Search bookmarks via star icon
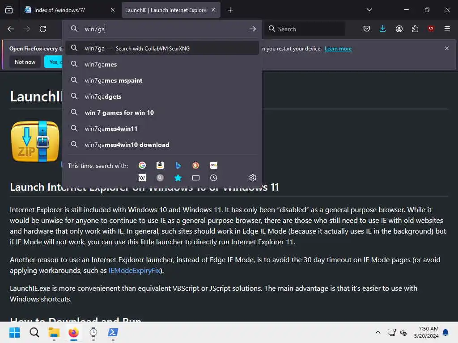The width and height of the screenshot is (458, 343). coord(178,178)
